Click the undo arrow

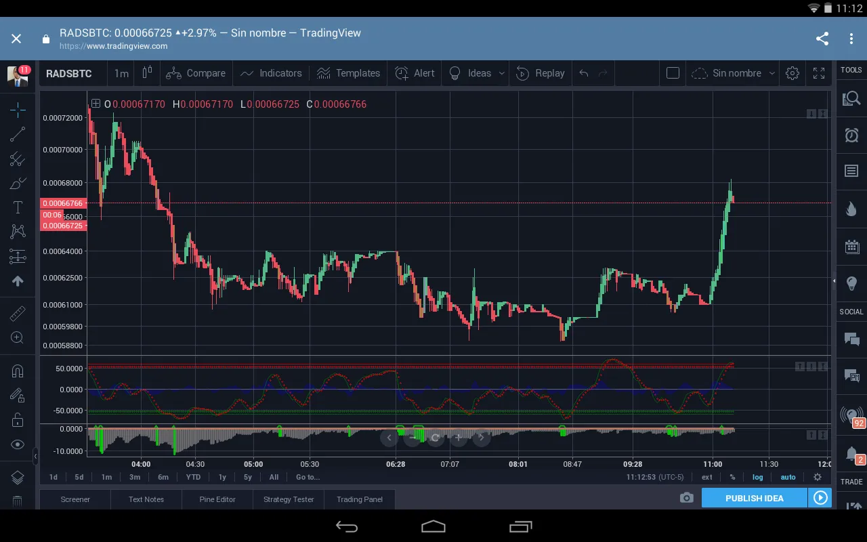(583, 73)
